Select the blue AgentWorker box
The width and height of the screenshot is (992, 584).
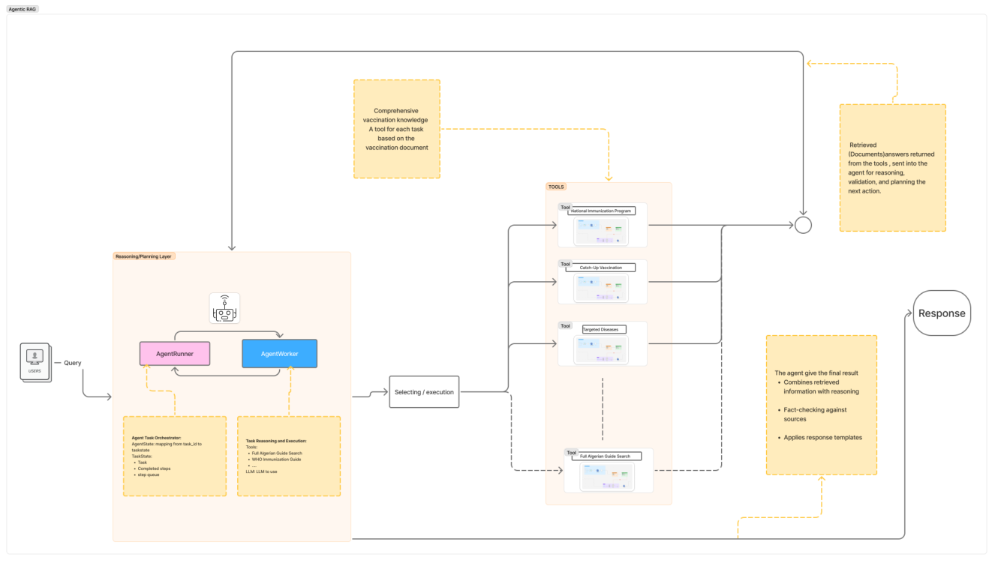tap(279, 353)
